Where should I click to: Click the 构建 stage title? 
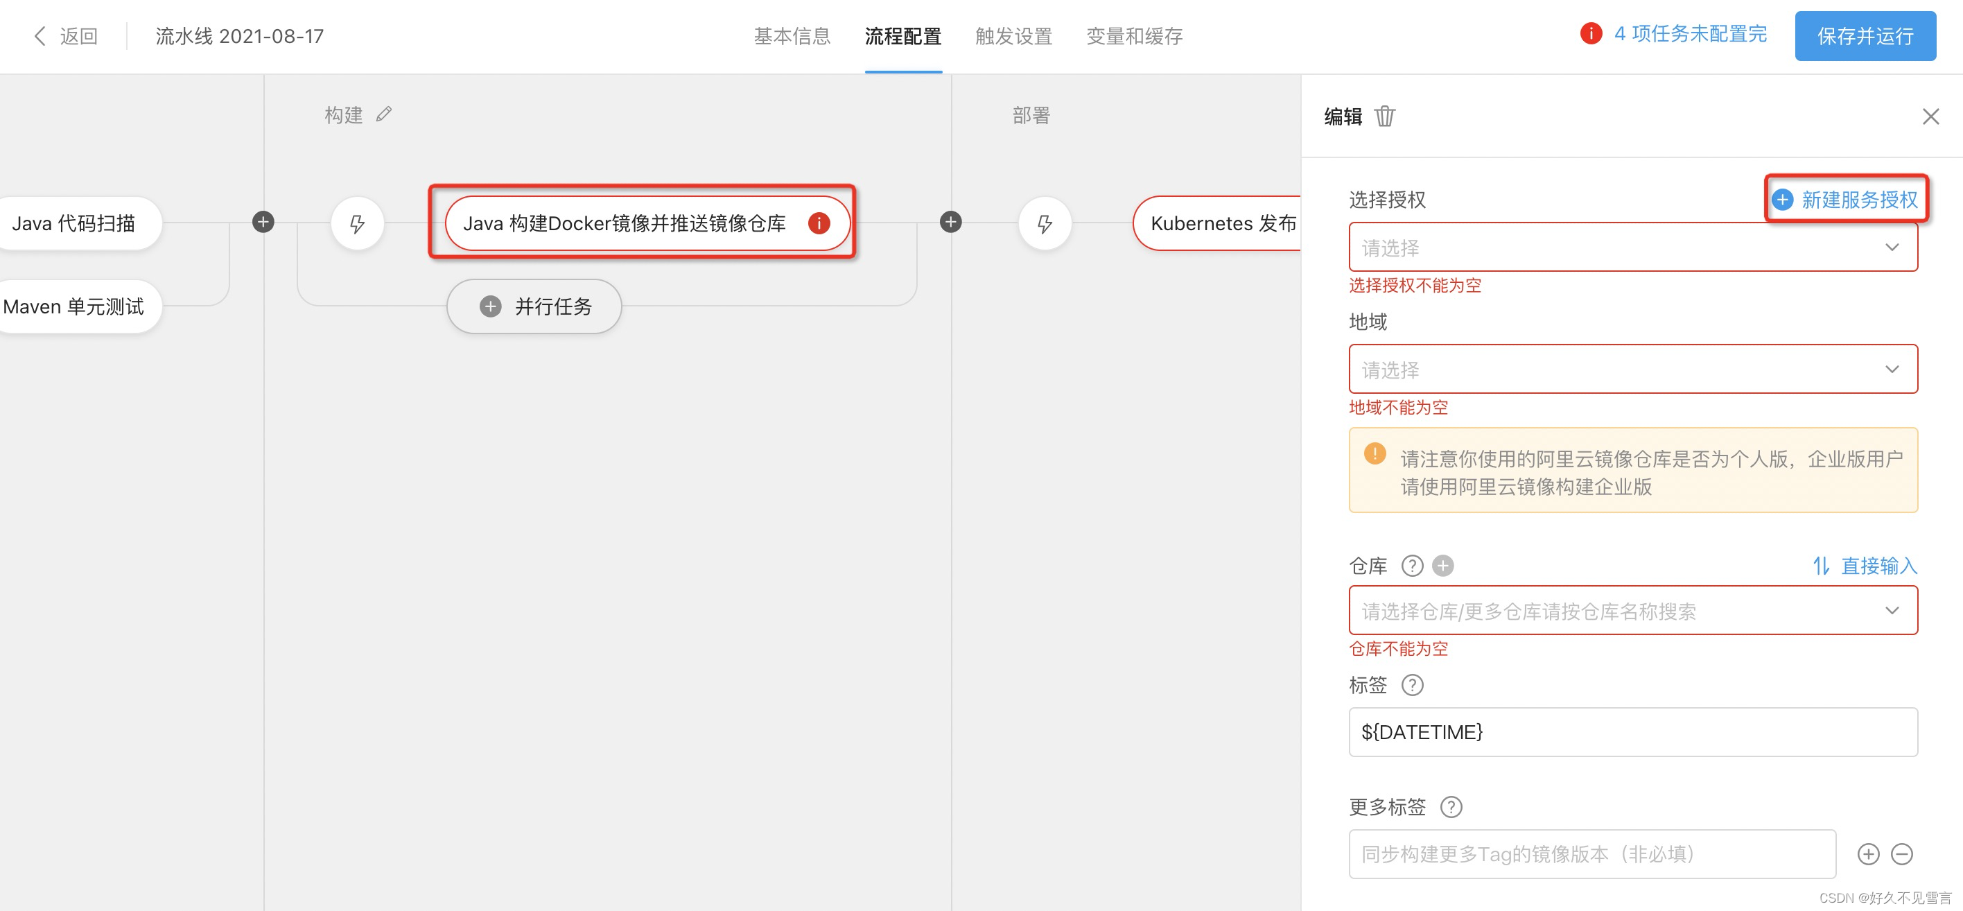344,115
